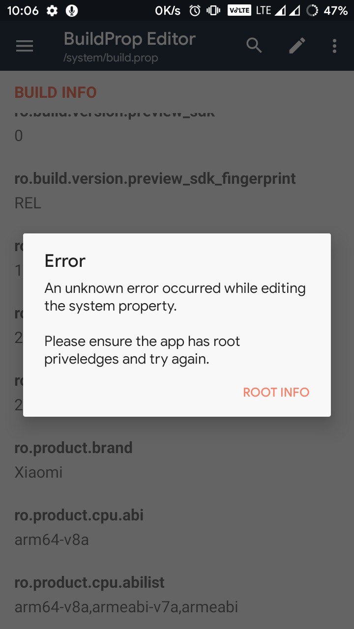
Task: Click the ROOT INFO button
Action: point(276,392)
